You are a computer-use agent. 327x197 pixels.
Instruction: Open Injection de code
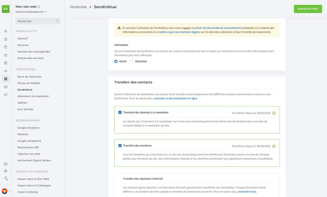tap(29, 154)
